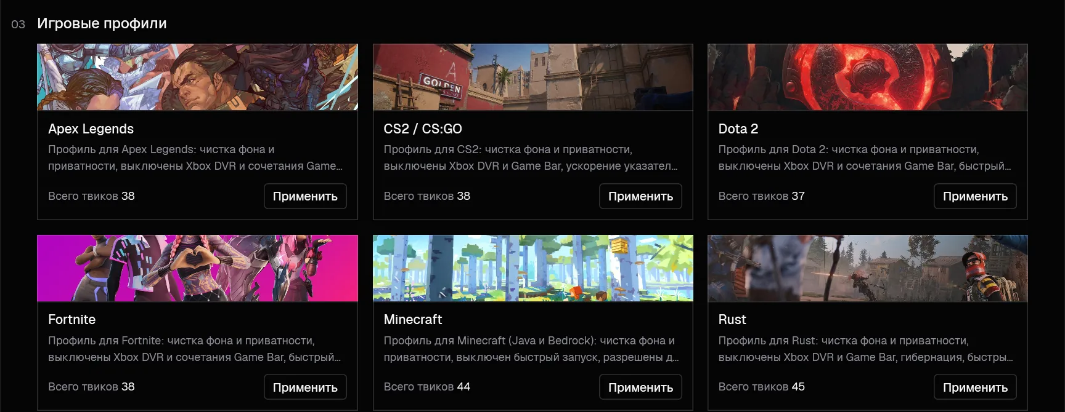The image size is (1065, 412).
Task: Apply the Fortnite profile
Action: tap(305, 387)
